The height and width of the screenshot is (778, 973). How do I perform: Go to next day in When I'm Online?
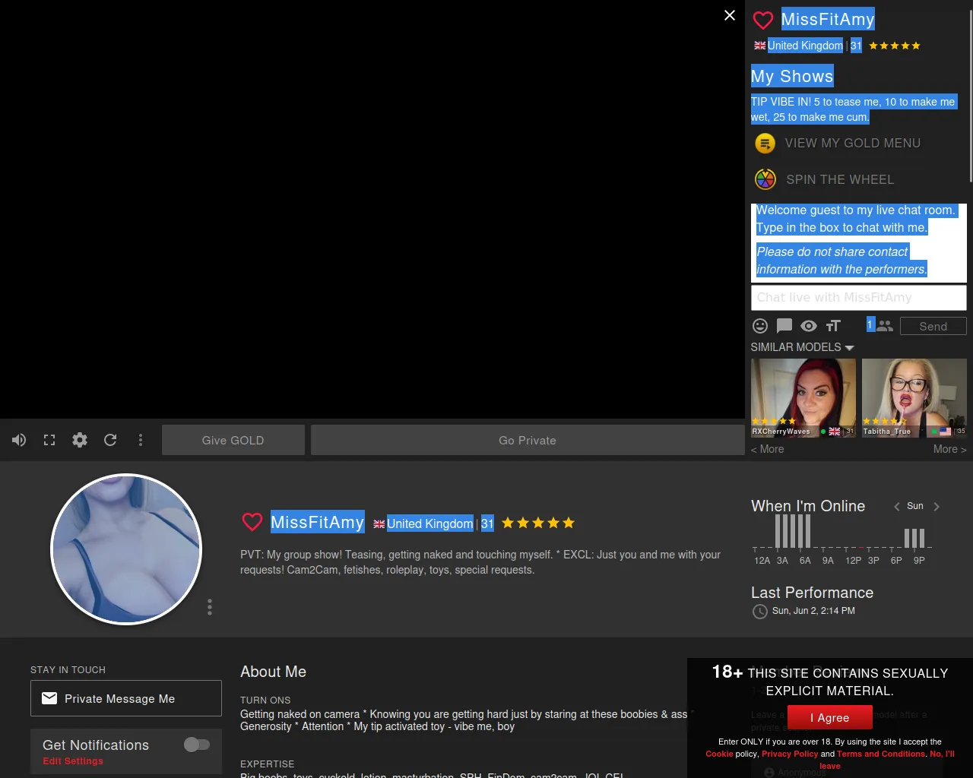[937, 507]
